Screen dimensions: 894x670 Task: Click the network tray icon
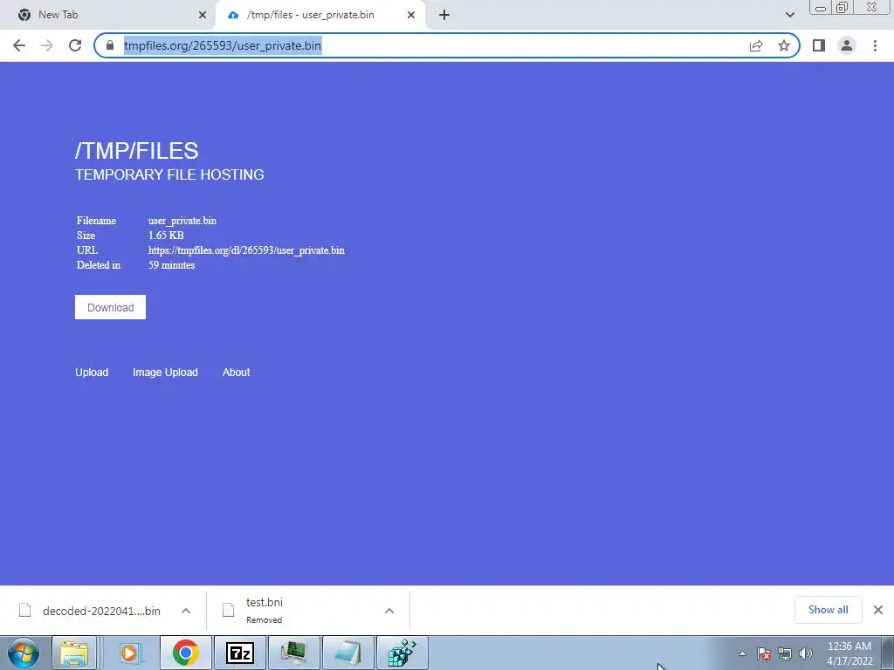pyautogui.click(x=785, y=653)
